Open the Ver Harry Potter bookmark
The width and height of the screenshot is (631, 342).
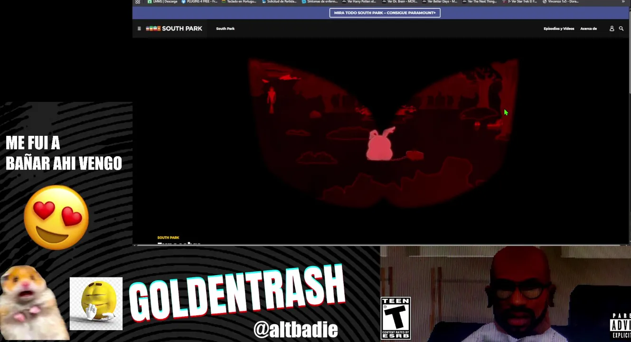(359, 2)
